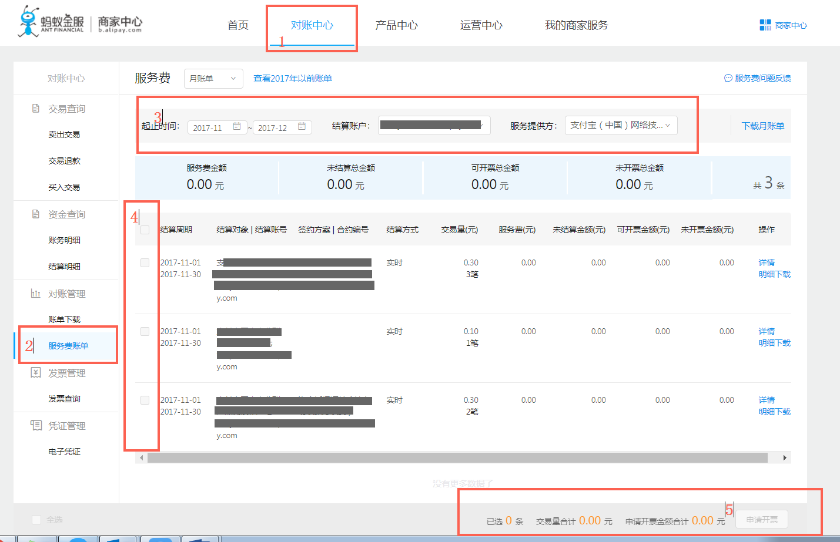Click the 未结算总金额 summary label
The height and width of the screenshot is (542, 840).
click(x=351, y=168)
